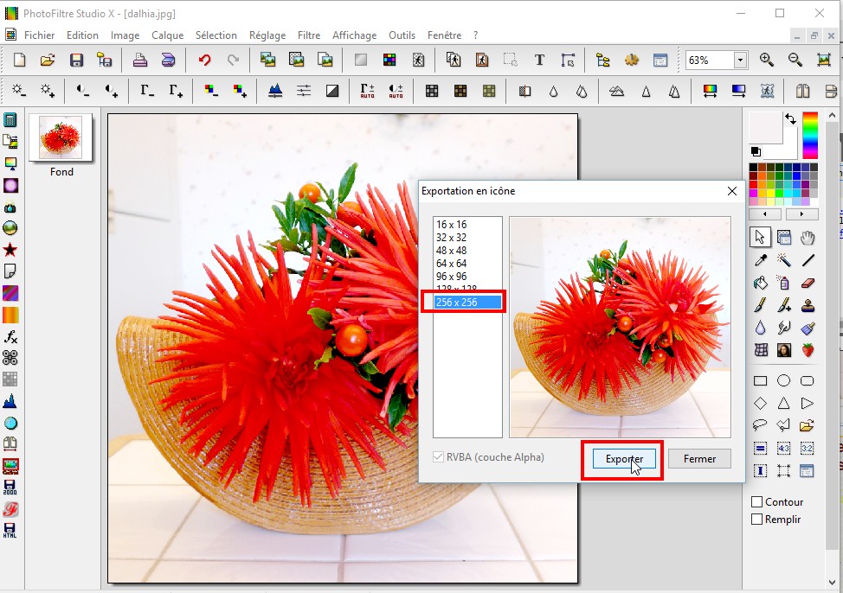Increase saturation with the color squares plus icon

(x=239, y=91)
